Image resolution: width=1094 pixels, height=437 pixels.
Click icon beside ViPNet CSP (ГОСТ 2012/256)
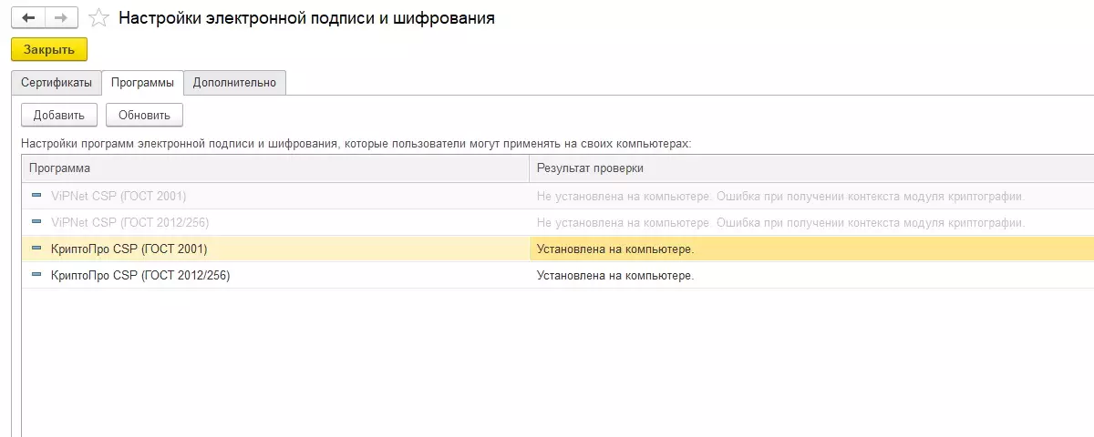[x=36, y=222]
